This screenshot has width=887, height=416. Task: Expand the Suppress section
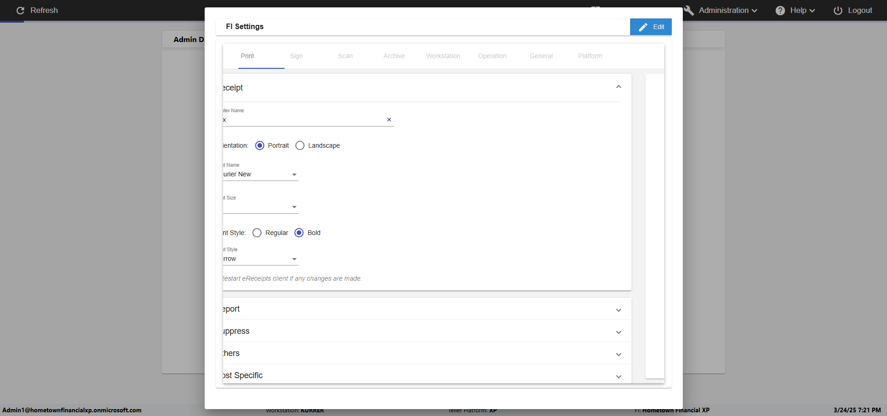(619, 332)
